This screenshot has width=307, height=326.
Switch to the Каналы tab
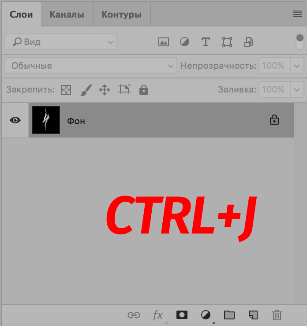67,15
